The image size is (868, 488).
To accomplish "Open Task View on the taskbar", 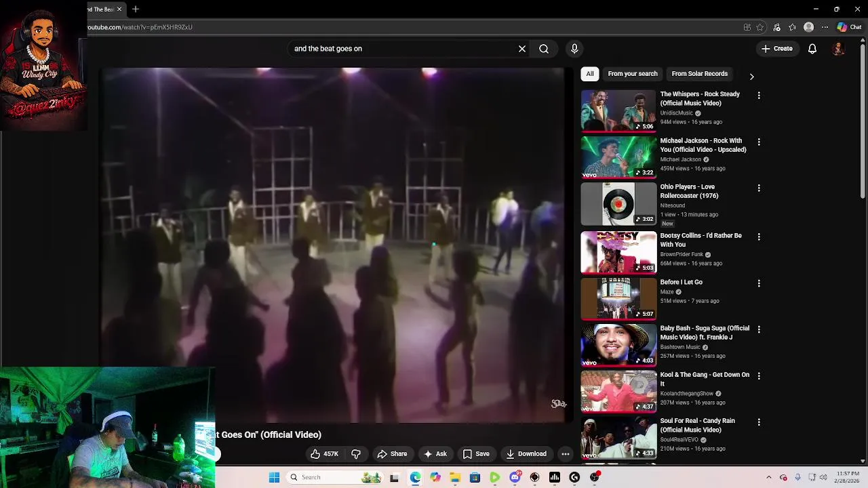I will [394, 477].
